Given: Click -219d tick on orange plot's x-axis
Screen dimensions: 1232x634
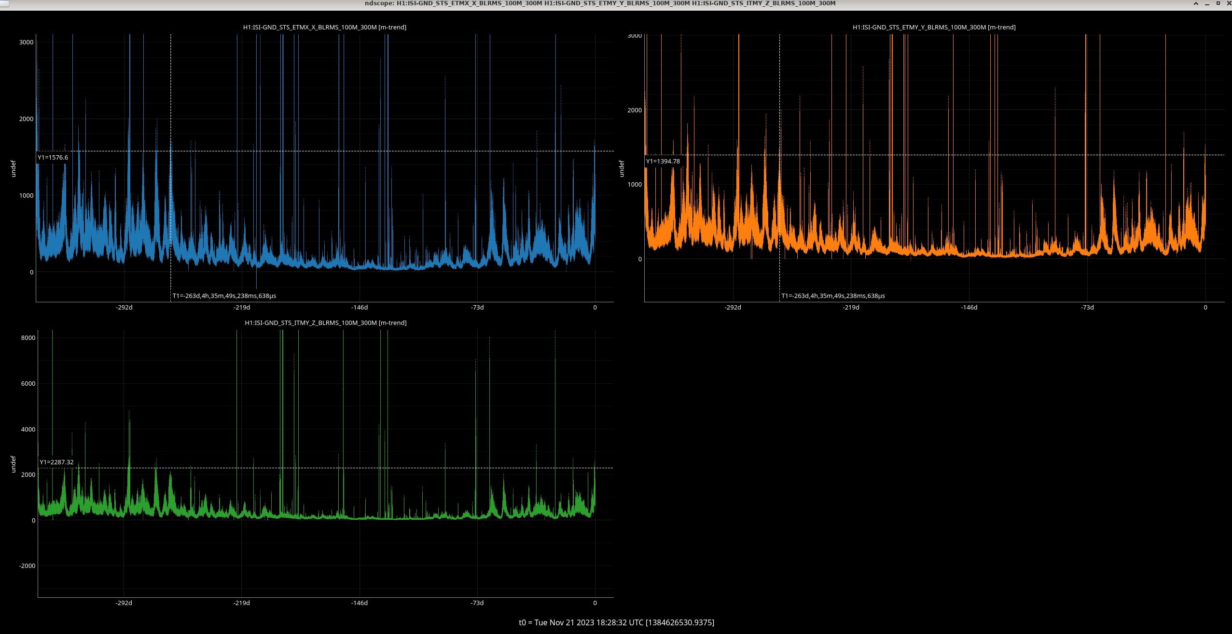Looking at the screenshot, I should tap(851, 308).
